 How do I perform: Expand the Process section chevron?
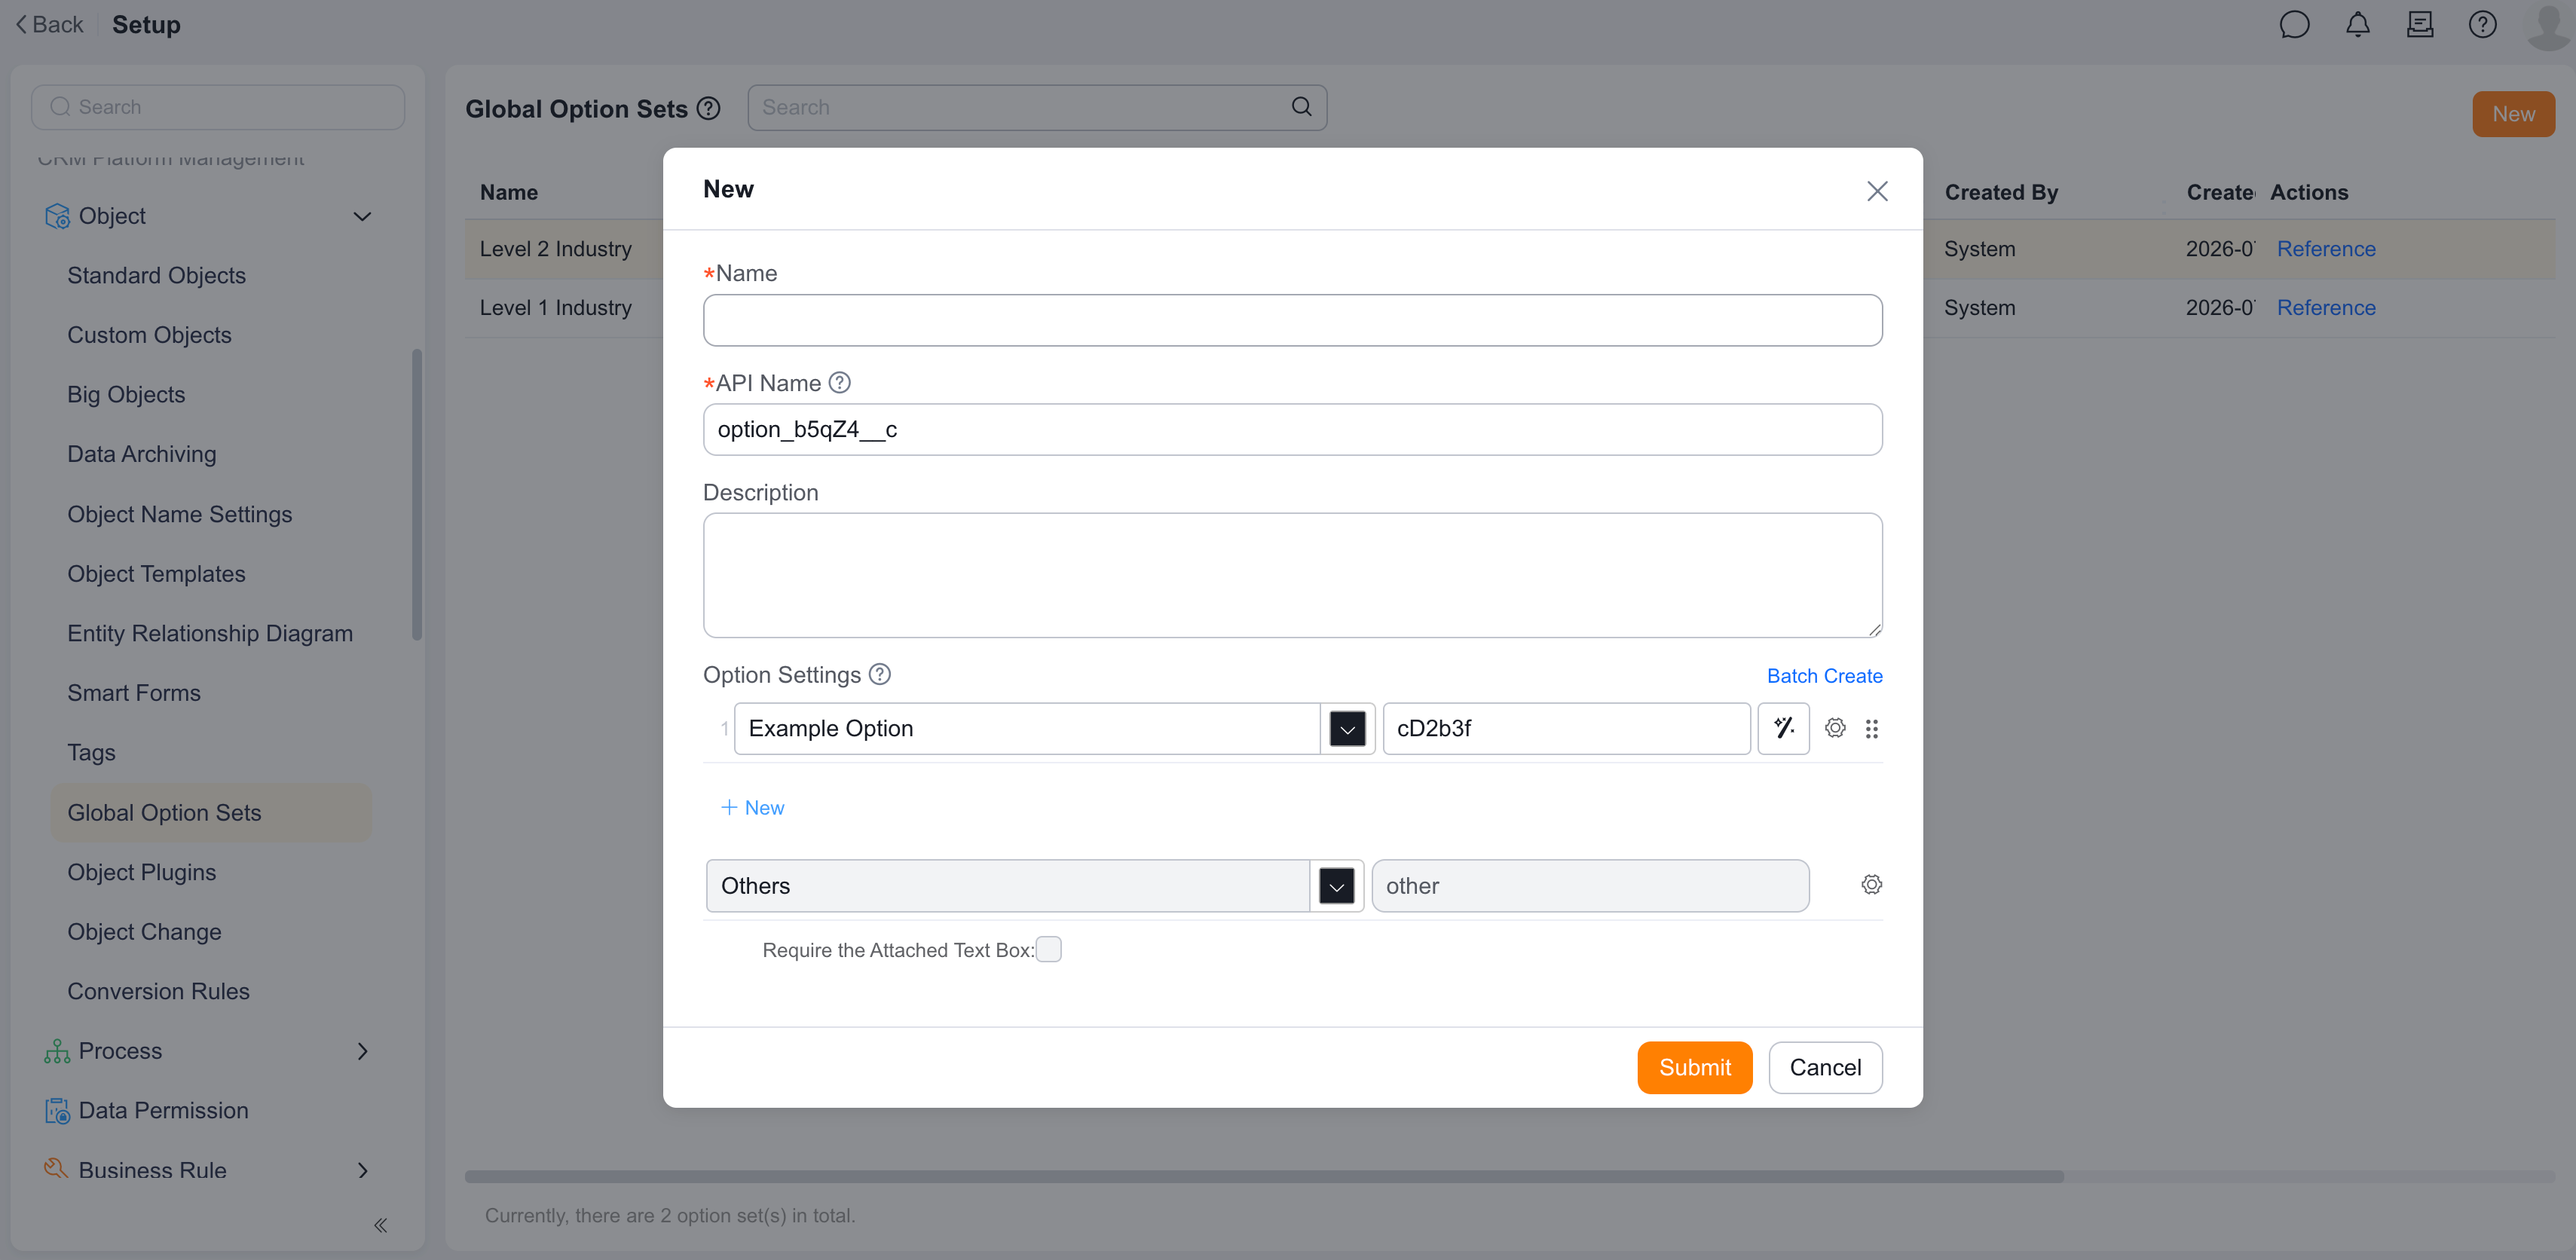(x=363, y=1051)
